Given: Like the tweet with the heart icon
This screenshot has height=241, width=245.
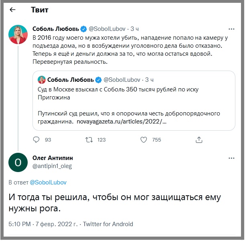Looking at the screenshot, I should click(144, 140).
